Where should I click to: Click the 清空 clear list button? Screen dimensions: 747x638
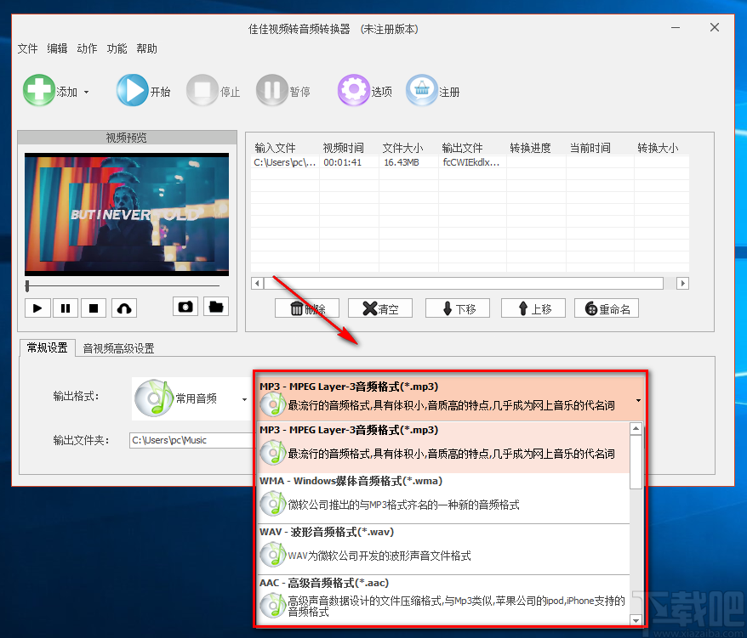(379, 308)
